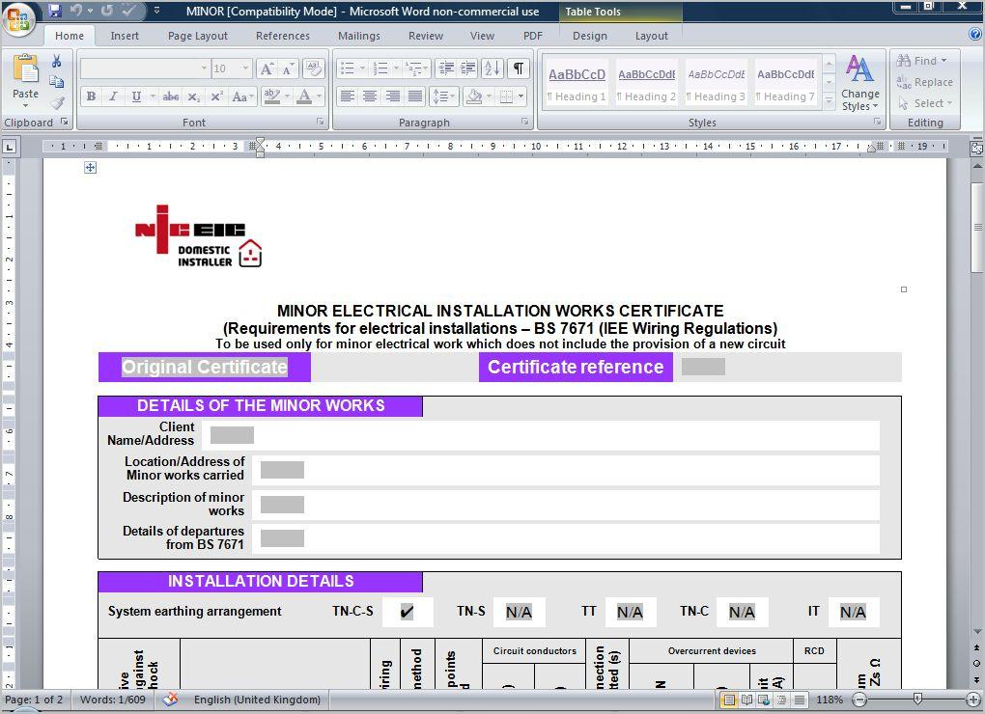Choose the text highlight color

click(x=271, y=96)
